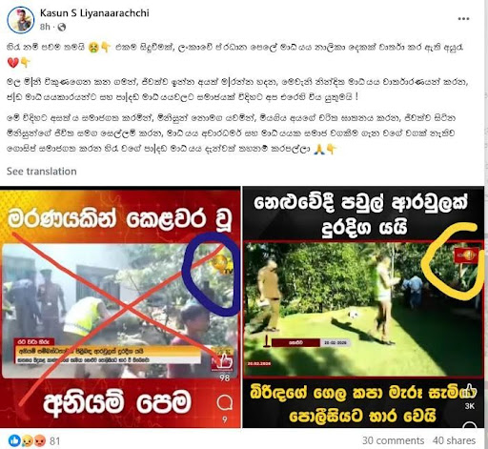Open the right image with green lawn
The height and width of the screenshot is (449, 488).
click(364, 307)
